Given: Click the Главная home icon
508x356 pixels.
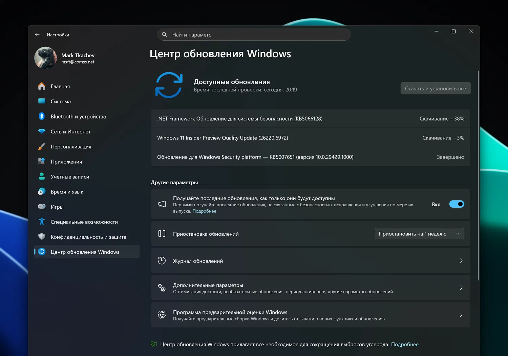Looking at the screenshot, I should pyautogui.click(x=42, y=86).
